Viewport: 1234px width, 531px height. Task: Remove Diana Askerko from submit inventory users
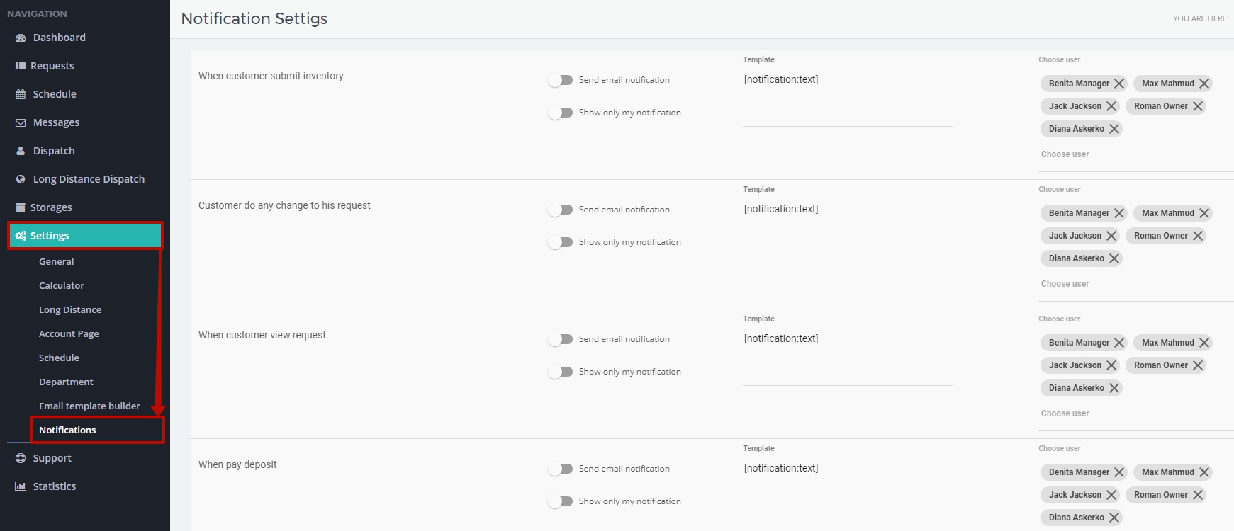[1114, 129]
